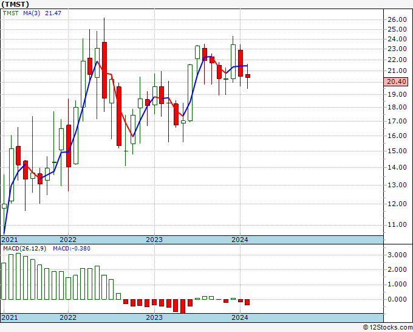Click the 19.00 price axis label
This screenshot has width=413, height=332.
397,94
